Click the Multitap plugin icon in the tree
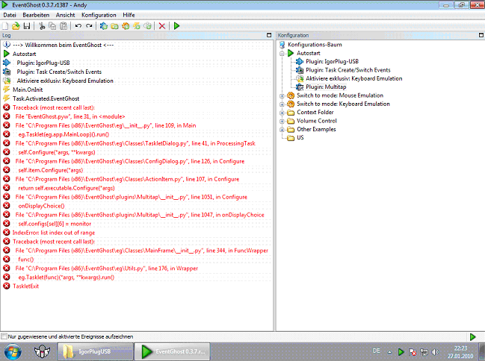Screen dimensions: 485x361 point(300,87)
